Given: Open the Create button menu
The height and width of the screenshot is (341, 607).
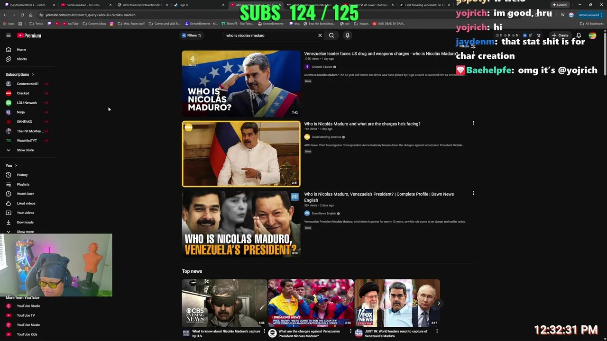Looking at the screenshot, I should pos(560,36).
